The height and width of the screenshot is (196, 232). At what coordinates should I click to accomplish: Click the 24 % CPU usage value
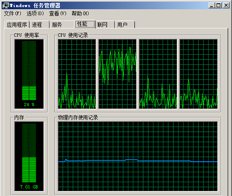pyautogui.click(x=29, y=105)
